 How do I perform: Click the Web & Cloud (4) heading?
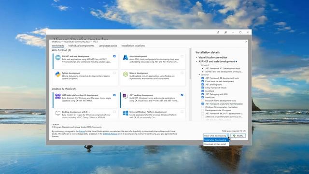(61, 50)
